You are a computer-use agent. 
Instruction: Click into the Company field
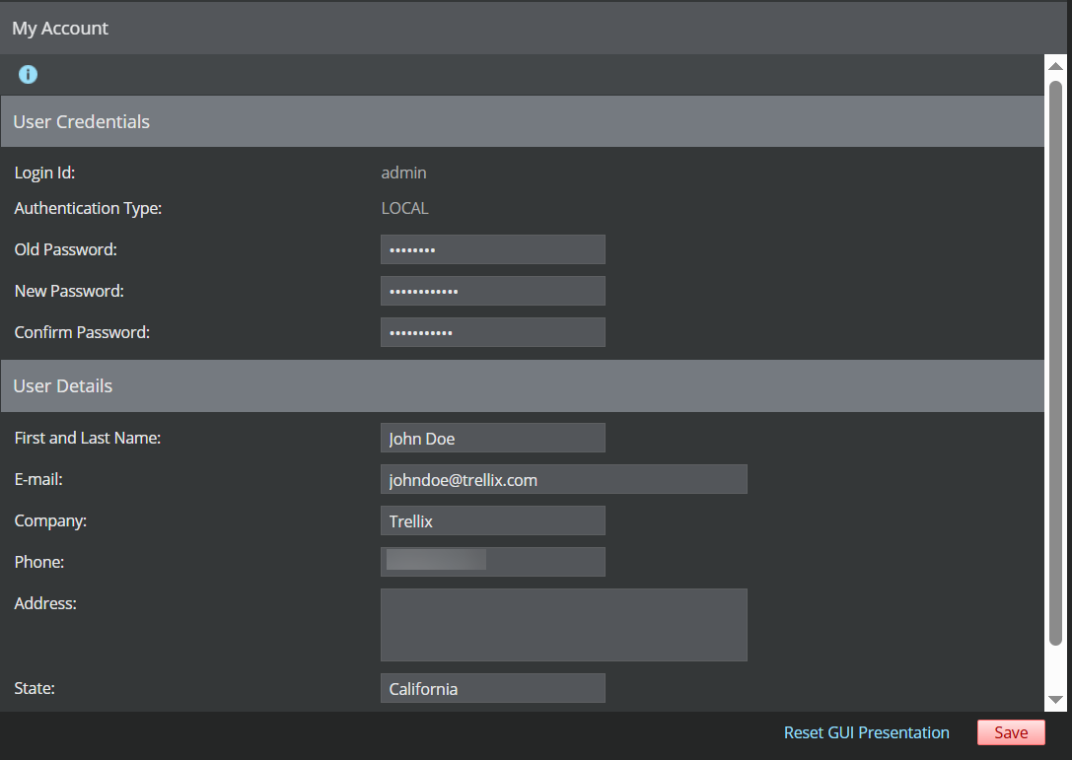click(493, 520)
